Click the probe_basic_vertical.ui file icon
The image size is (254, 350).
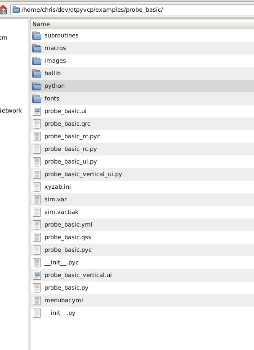tap(37, 275)
